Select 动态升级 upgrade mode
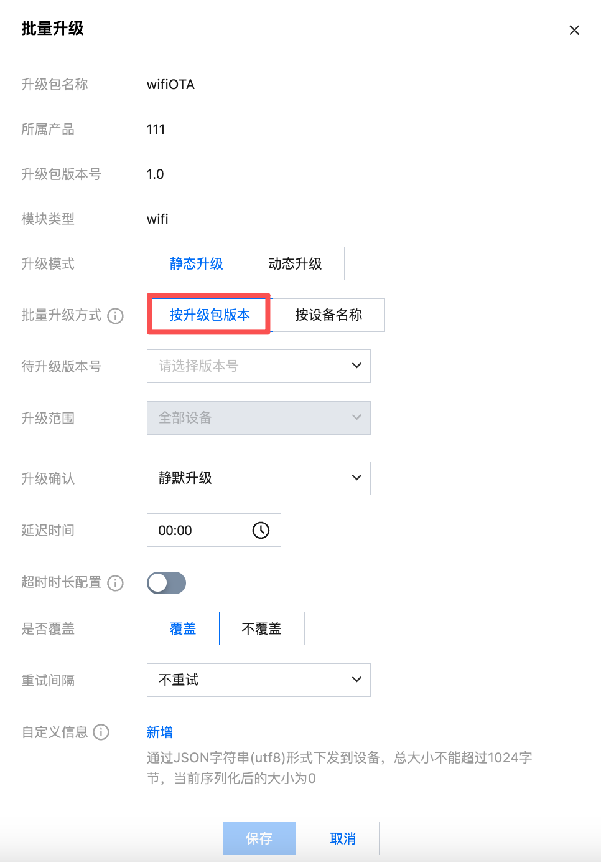The height and width of the screenshot is (862, 601). pos(295,263)
